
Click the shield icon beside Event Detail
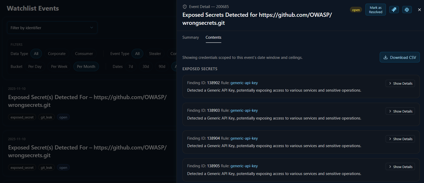(x=185, y=7)
